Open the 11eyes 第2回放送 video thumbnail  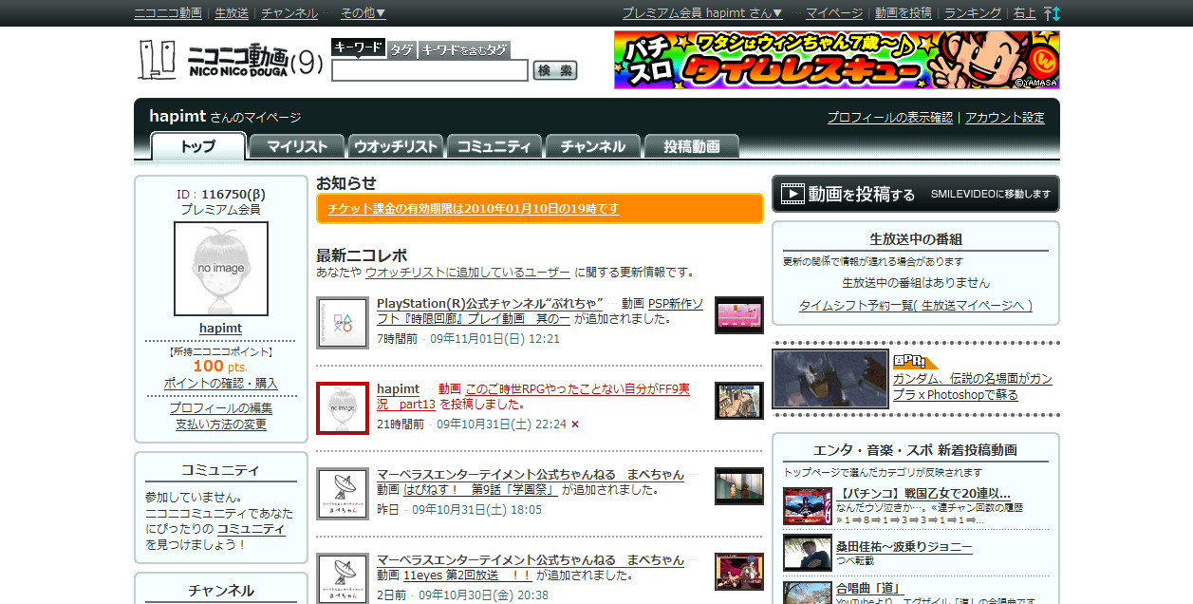(739, 572)
